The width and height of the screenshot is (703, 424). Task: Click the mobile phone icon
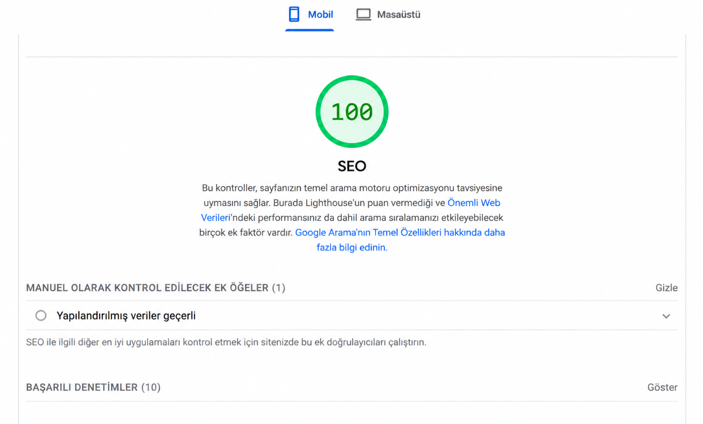click(294, 14)
